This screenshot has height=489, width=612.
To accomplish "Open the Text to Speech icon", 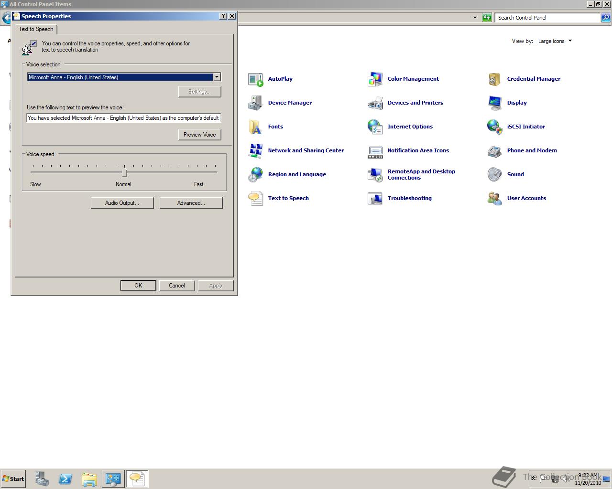I will [x=256, y=199].
